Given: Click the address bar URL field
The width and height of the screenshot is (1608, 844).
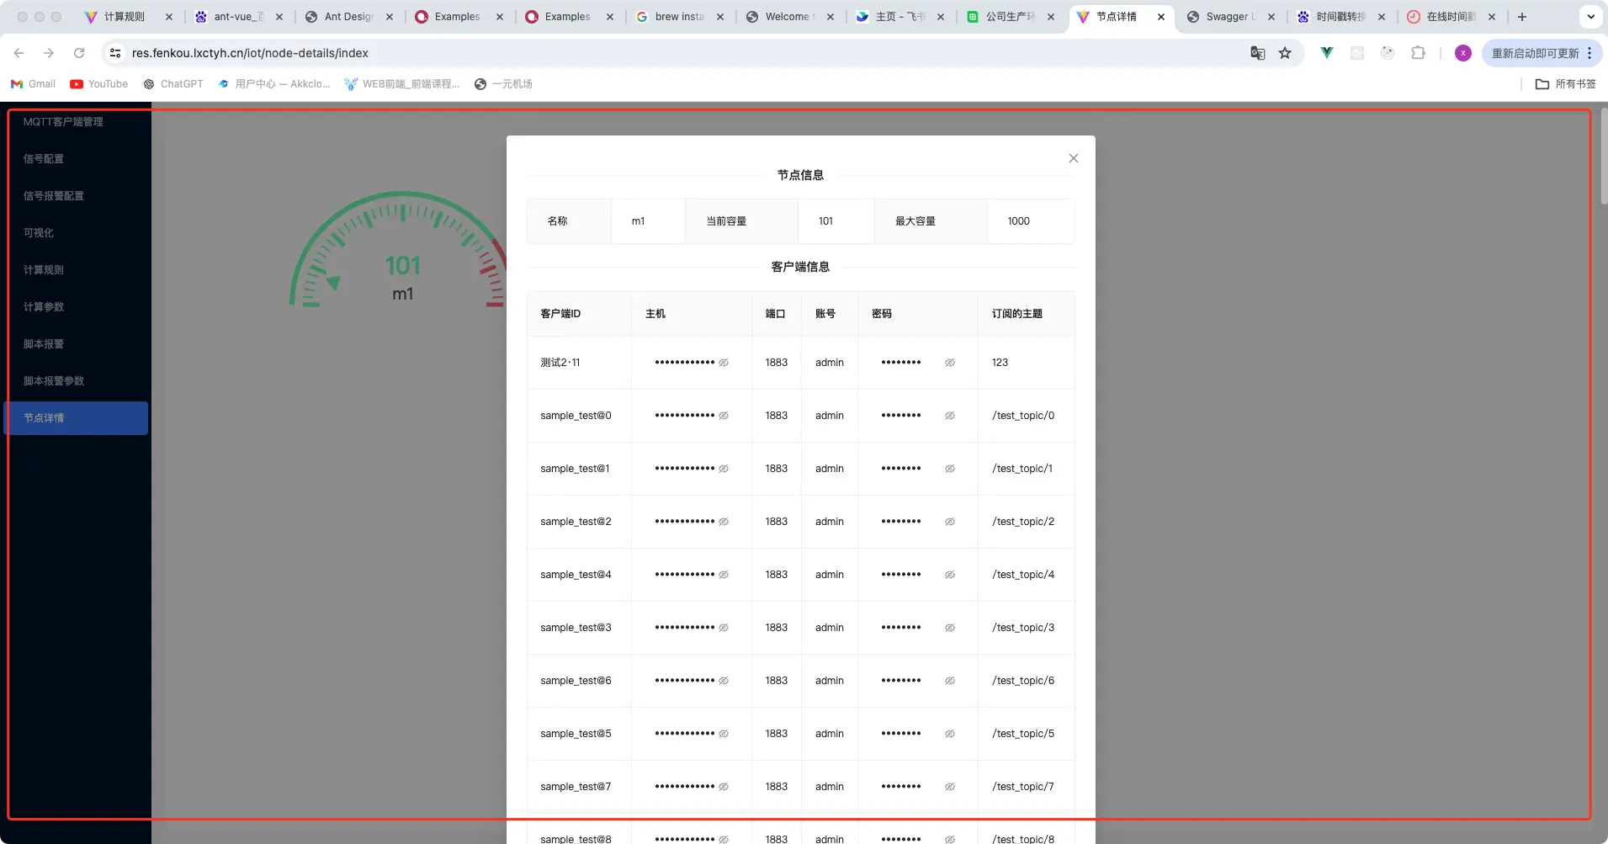Looking at the screenshot, I should pyautogui.click(x=673, y=53).
